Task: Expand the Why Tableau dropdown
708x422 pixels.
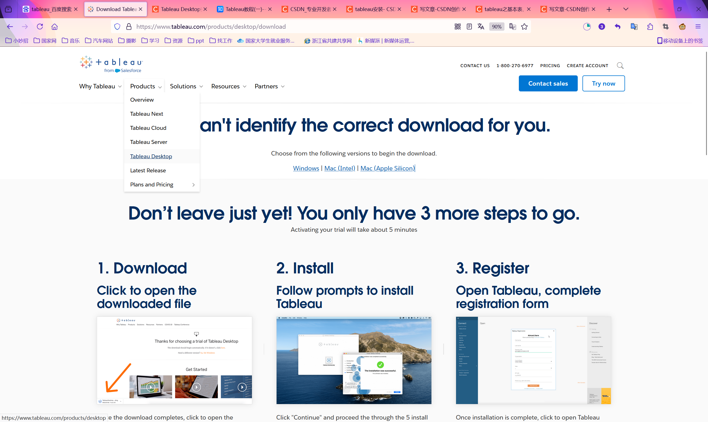Action: coord(100,86)
